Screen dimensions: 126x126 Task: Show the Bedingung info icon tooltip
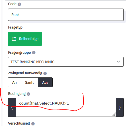coord(28,94)
